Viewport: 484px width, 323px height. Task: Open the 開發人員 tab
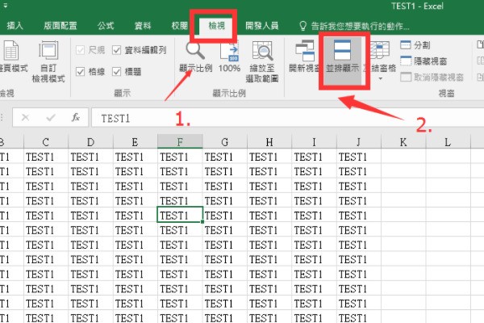tap(261, 26)
